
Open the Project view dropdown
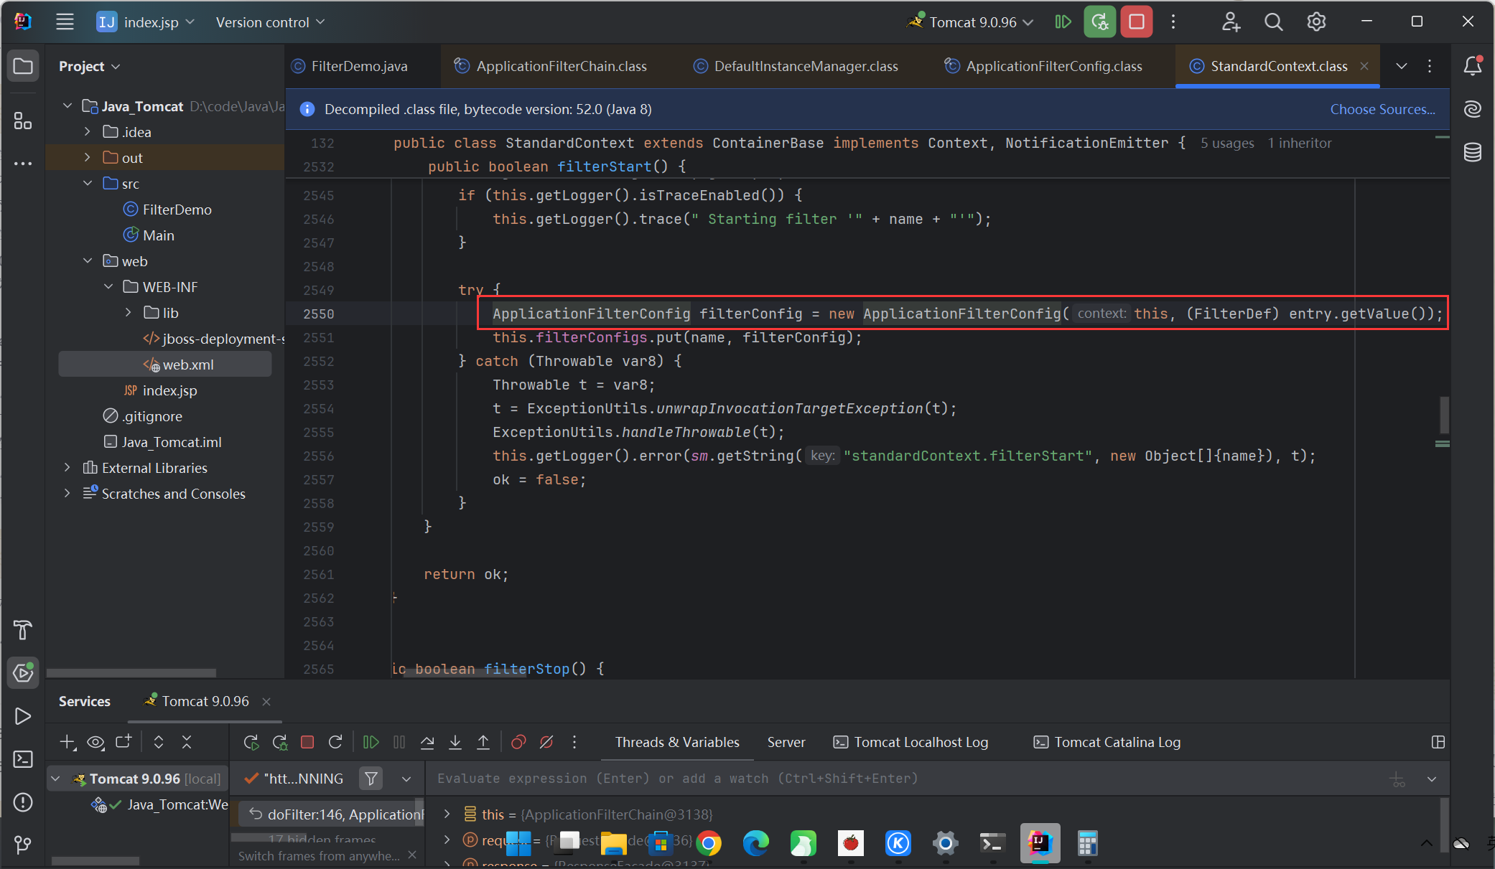[89, 67]
